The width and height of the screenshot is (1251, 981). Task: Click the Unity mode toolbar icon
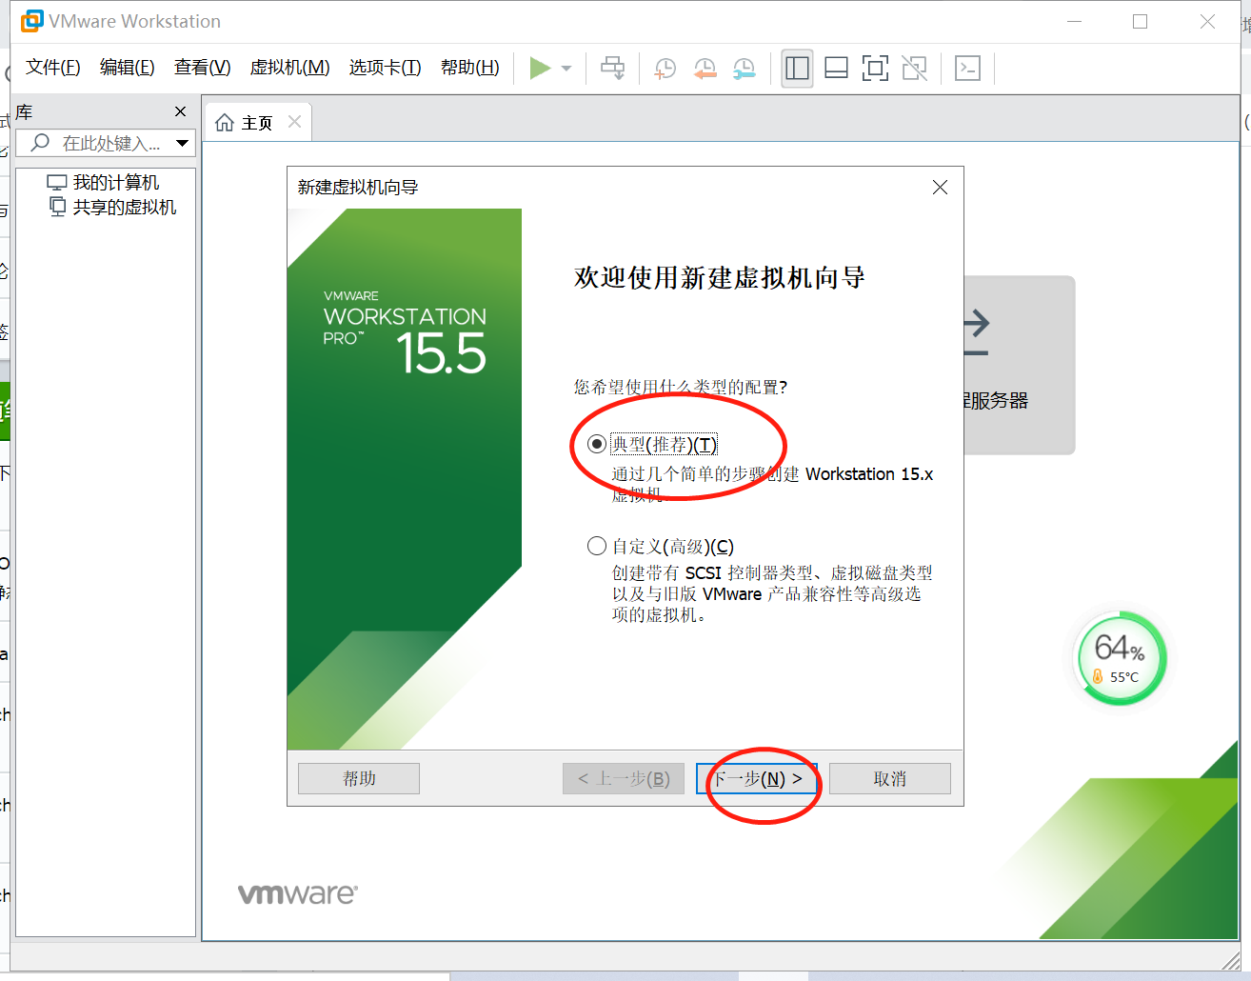[914, 68]
